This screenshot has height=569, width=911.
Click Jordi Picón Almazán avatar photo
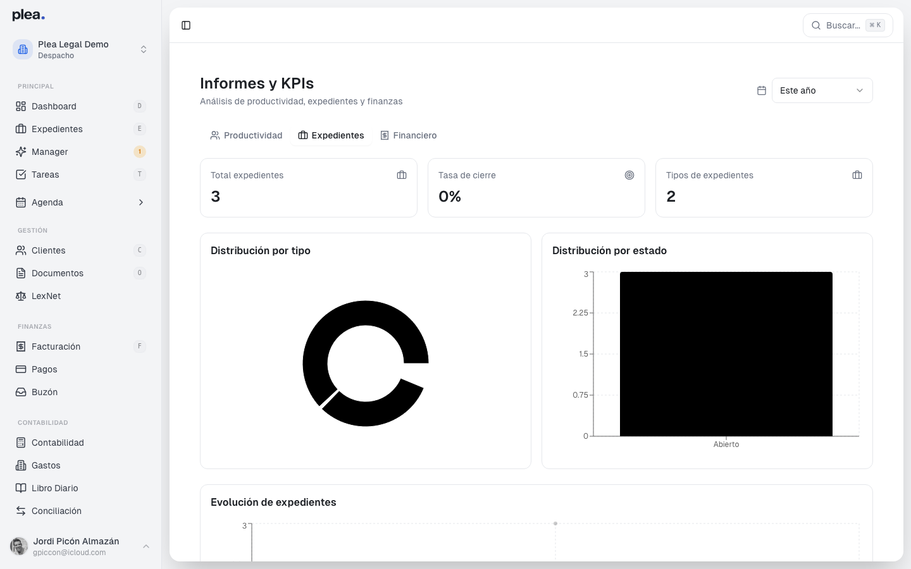coord(19,546)
